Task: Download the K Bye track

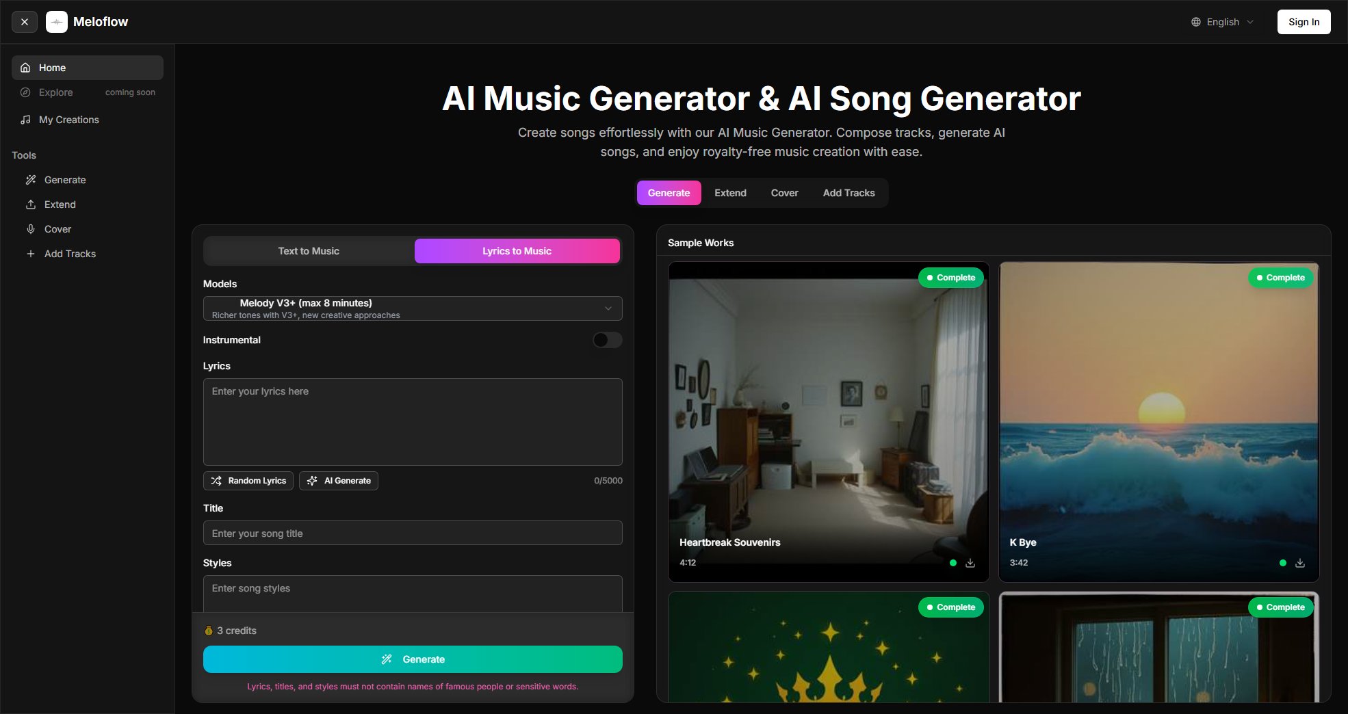Action: click(1300, 563)
